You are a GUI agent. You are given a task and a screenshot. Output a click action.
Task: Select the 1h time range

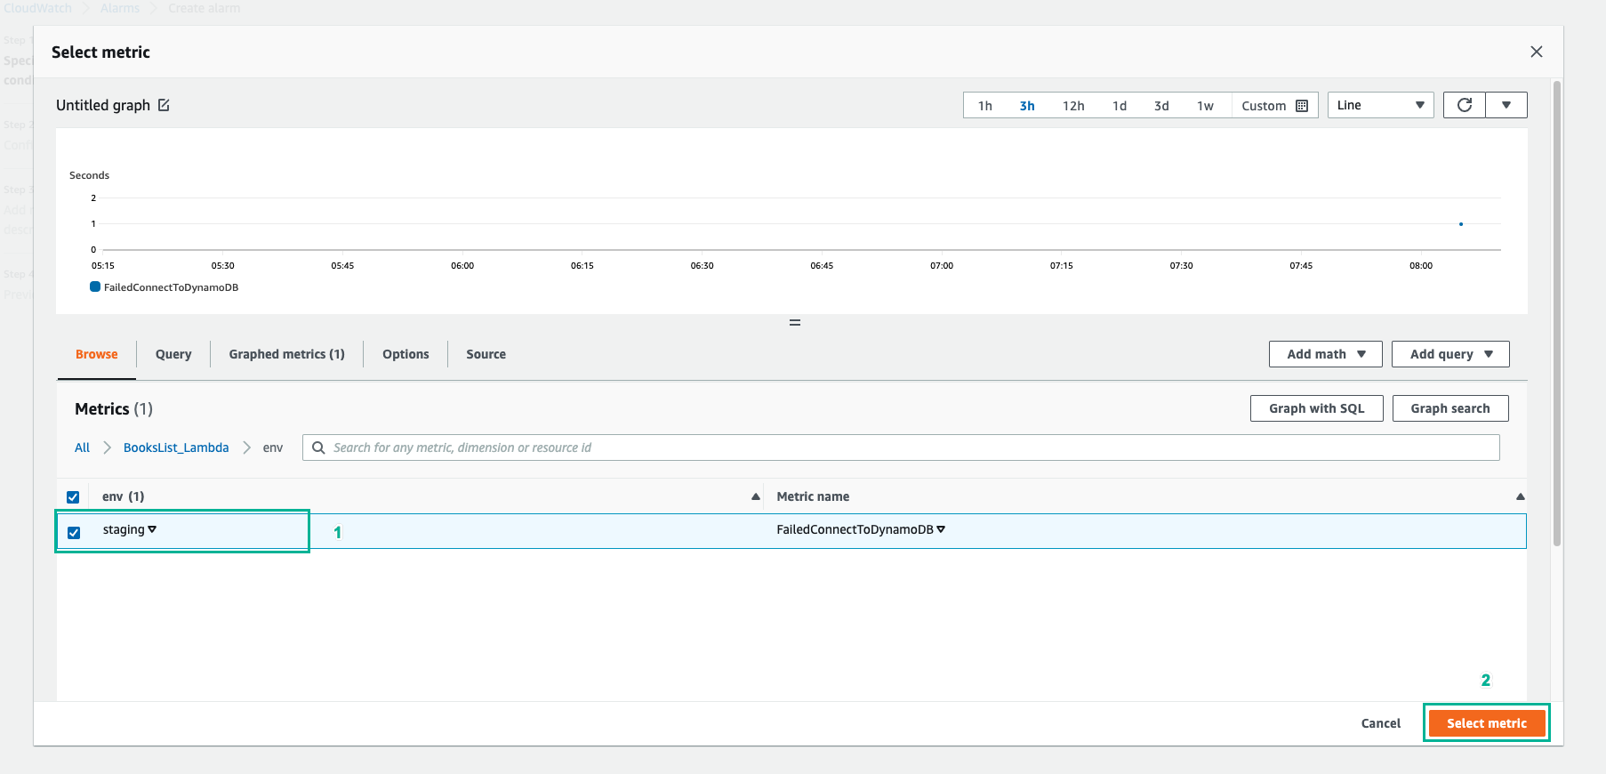pos(985,106)
